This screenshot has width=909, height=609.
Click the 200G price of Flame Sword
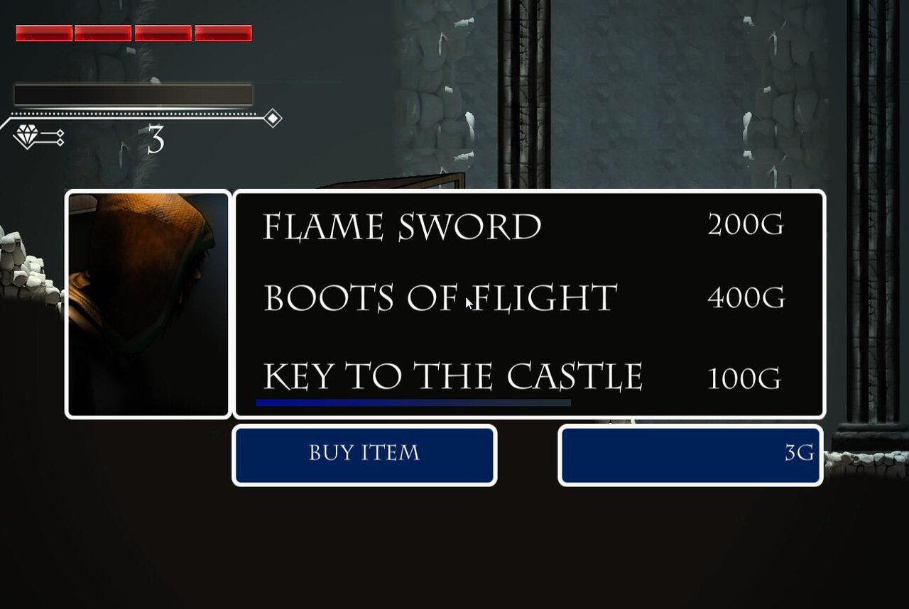point(746,226)
